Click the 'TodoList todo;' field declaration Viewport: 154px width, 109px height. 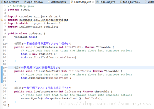(x=26, y=37)
